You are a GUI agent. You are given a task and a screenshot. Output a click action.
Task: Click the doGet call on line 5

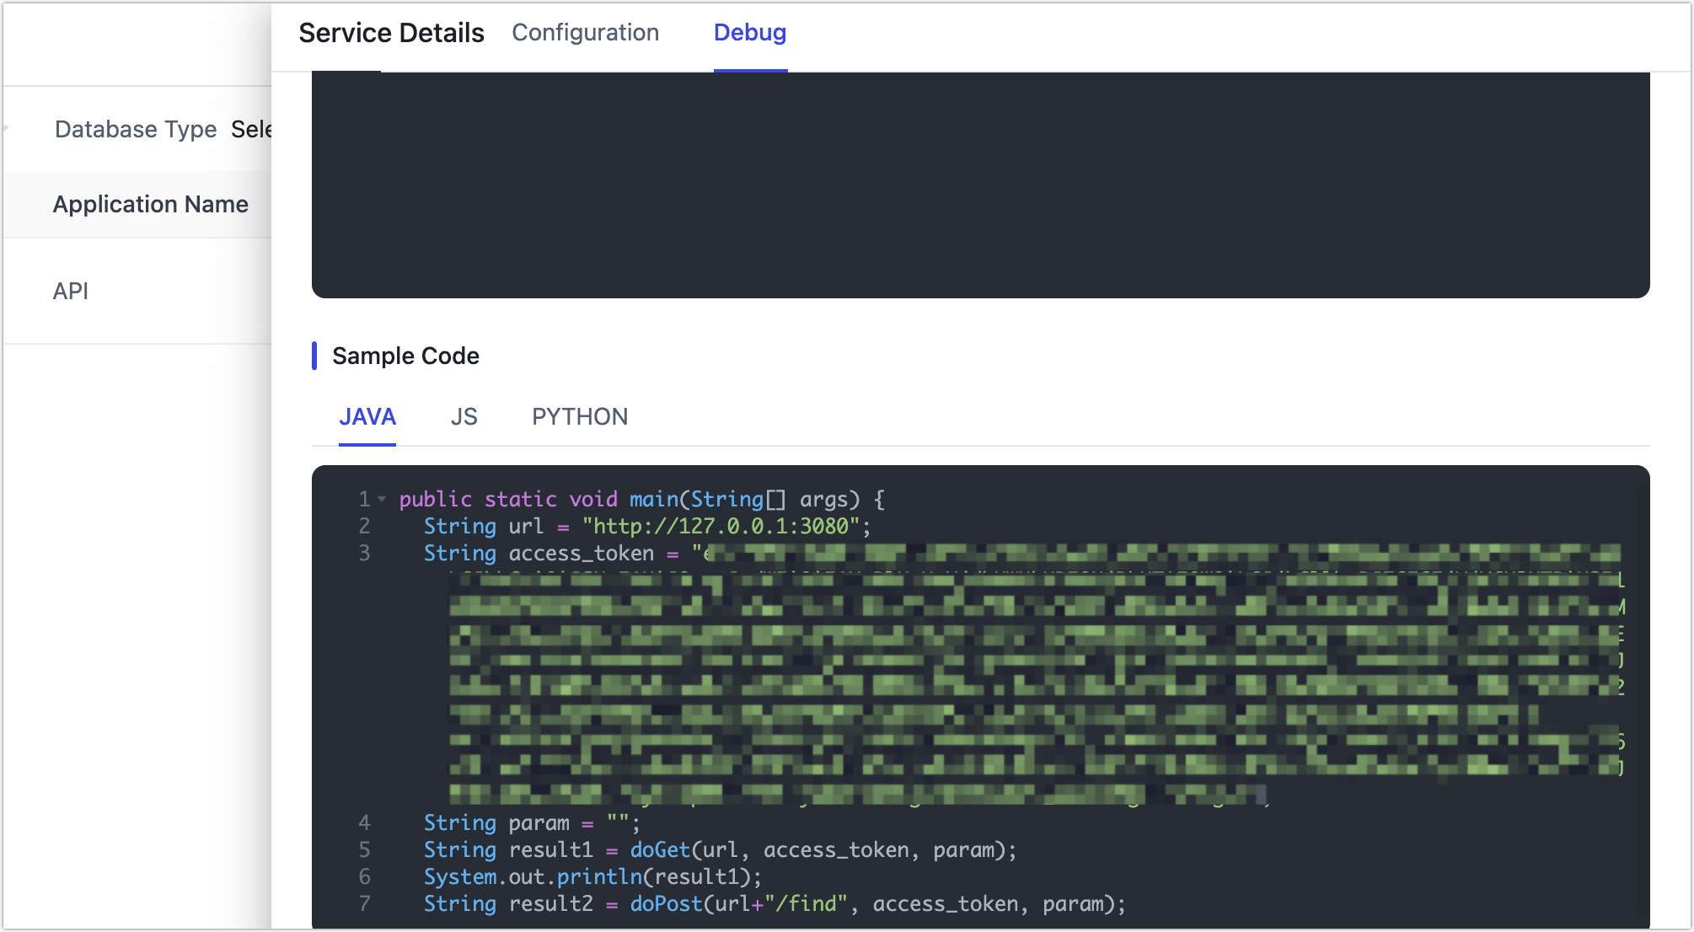(659, 849)
